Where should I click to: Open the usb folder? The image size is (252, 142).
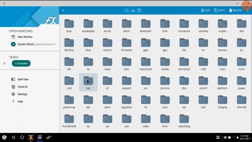pyautogui.click(x=126, y=121)
